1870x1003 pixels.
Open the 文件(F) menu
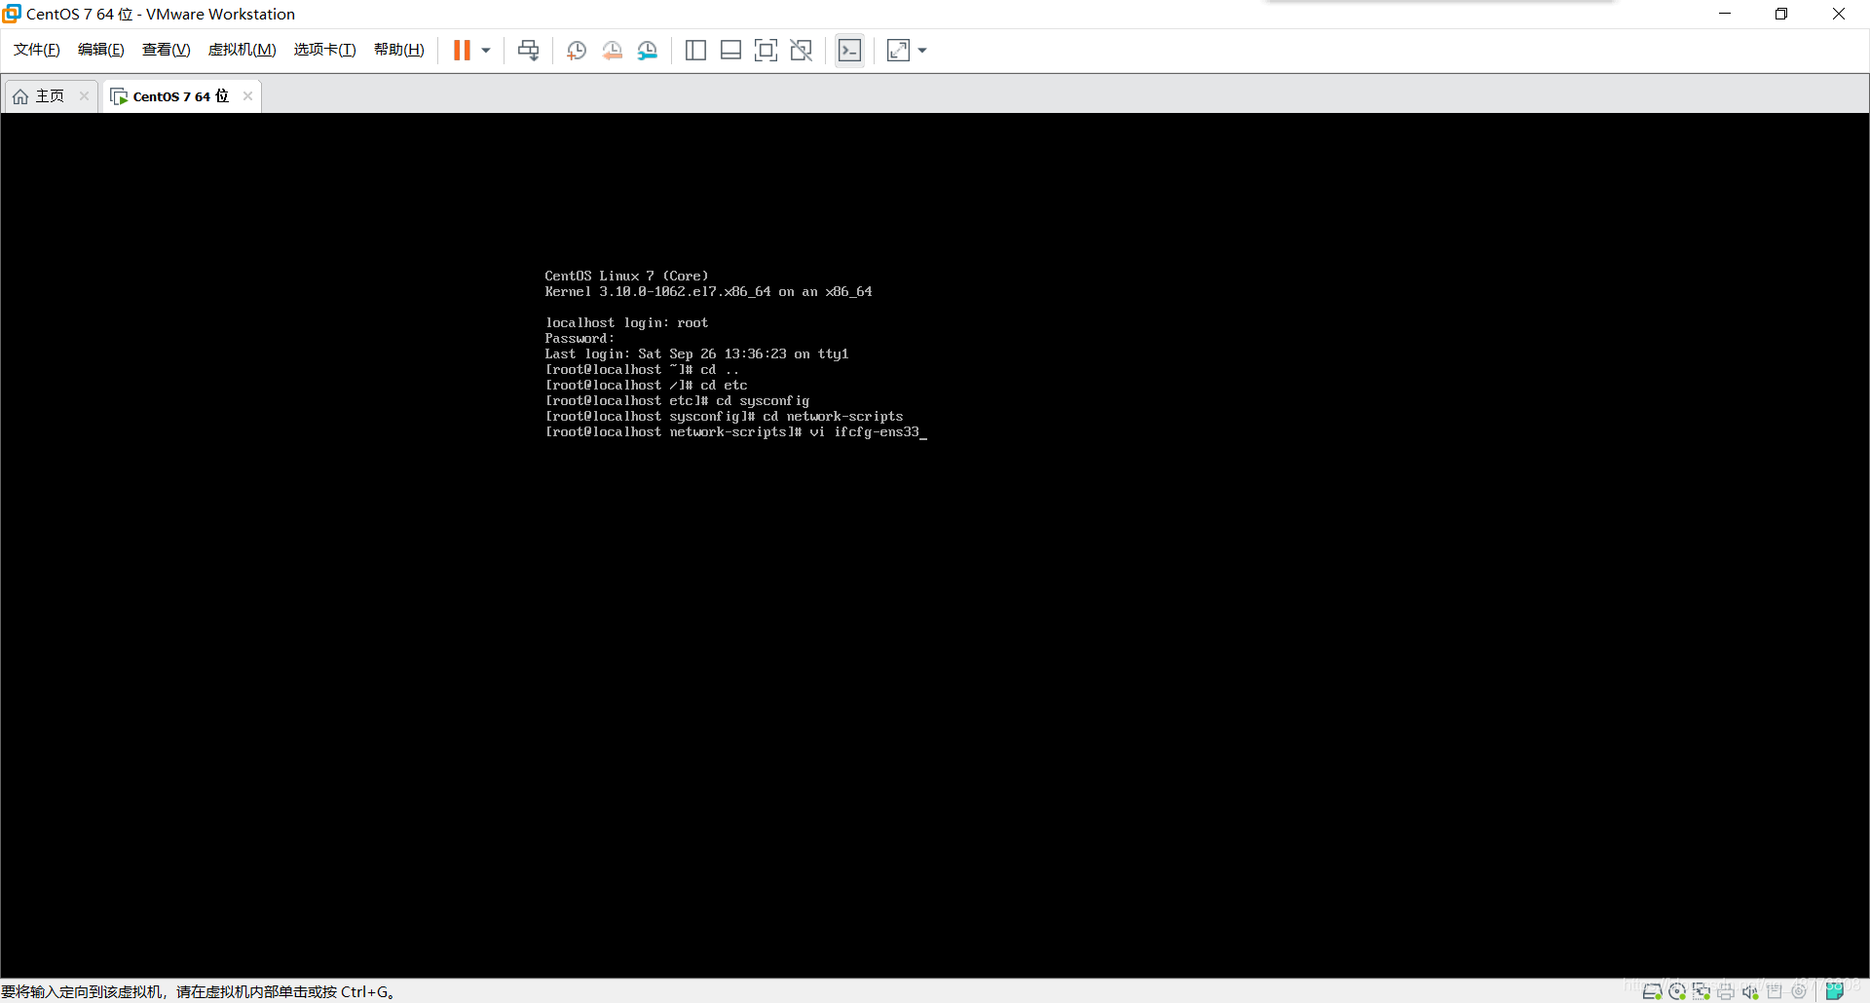point(37,50)
